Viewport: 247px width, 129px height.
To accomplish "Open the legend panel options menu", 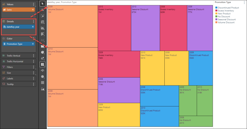I will pyautogui.click(x=243, y=2).
